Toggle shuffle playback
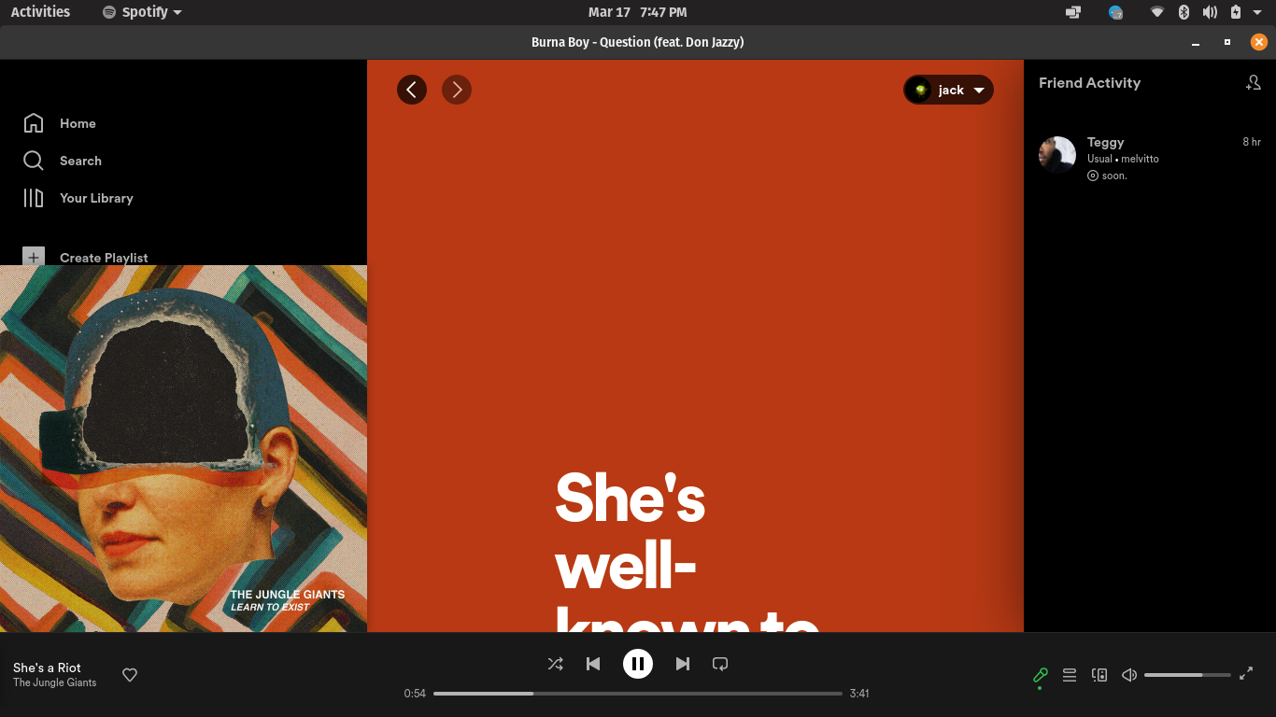Image resolution: width=1276 pixels, height=717 pixels. pos(556,664)
